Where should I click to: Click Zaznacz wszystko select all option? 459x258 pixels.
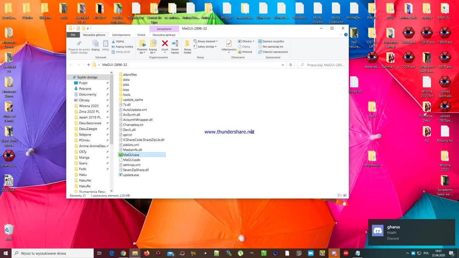tap(271, 41)
